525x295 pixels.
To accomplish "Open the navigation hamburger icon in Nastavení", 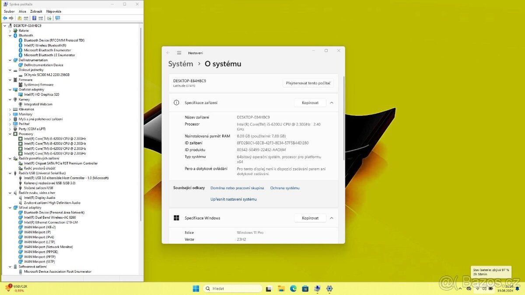I will point(179,52).
